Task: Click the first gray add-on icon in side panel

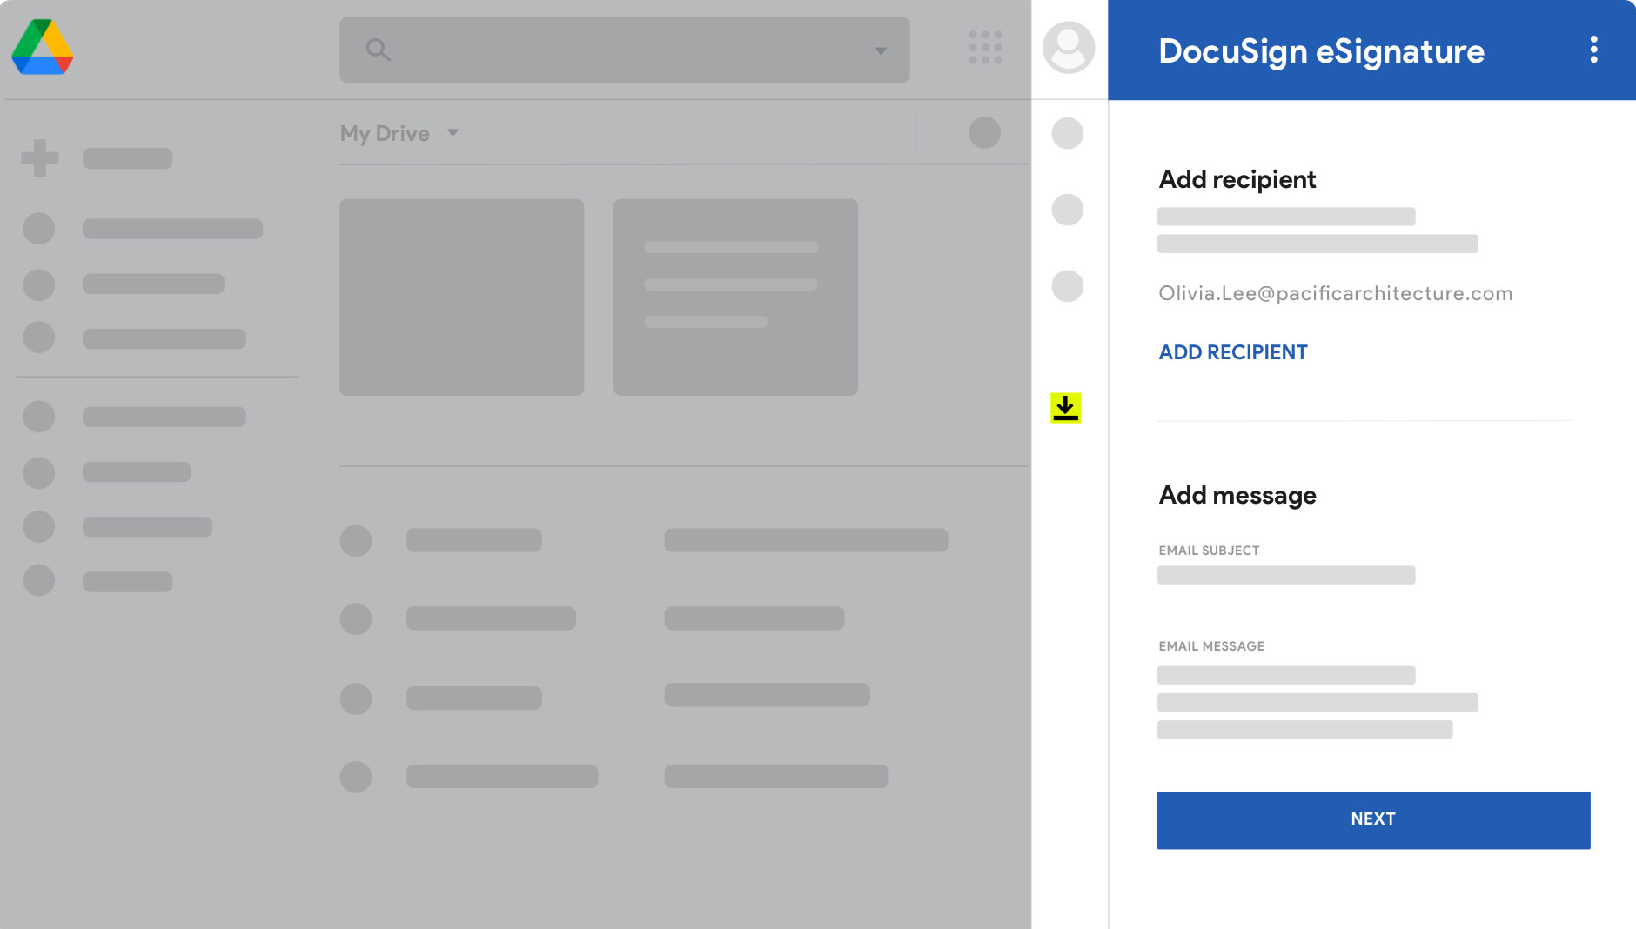Action: point(1069,133)
